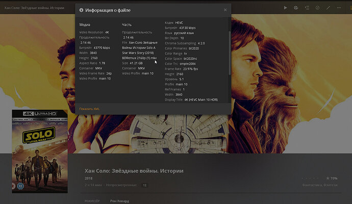This screenshot has width=352, height=204.
Task: Click the Color Trc smpte2084 value
Action: (187, 64)
